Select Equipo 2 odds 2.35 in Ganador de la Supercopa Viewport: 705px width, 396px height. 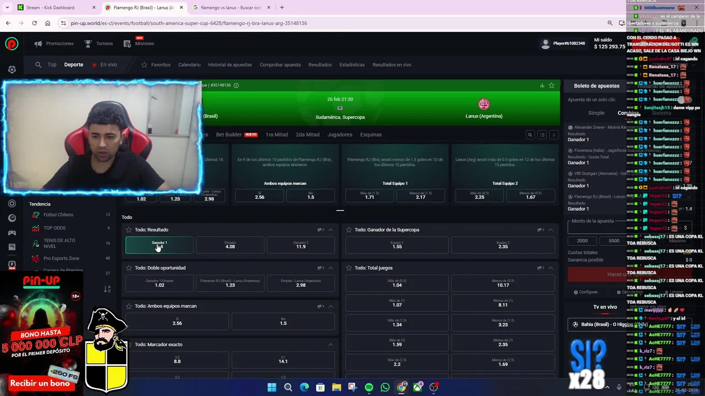click(503, 245)
